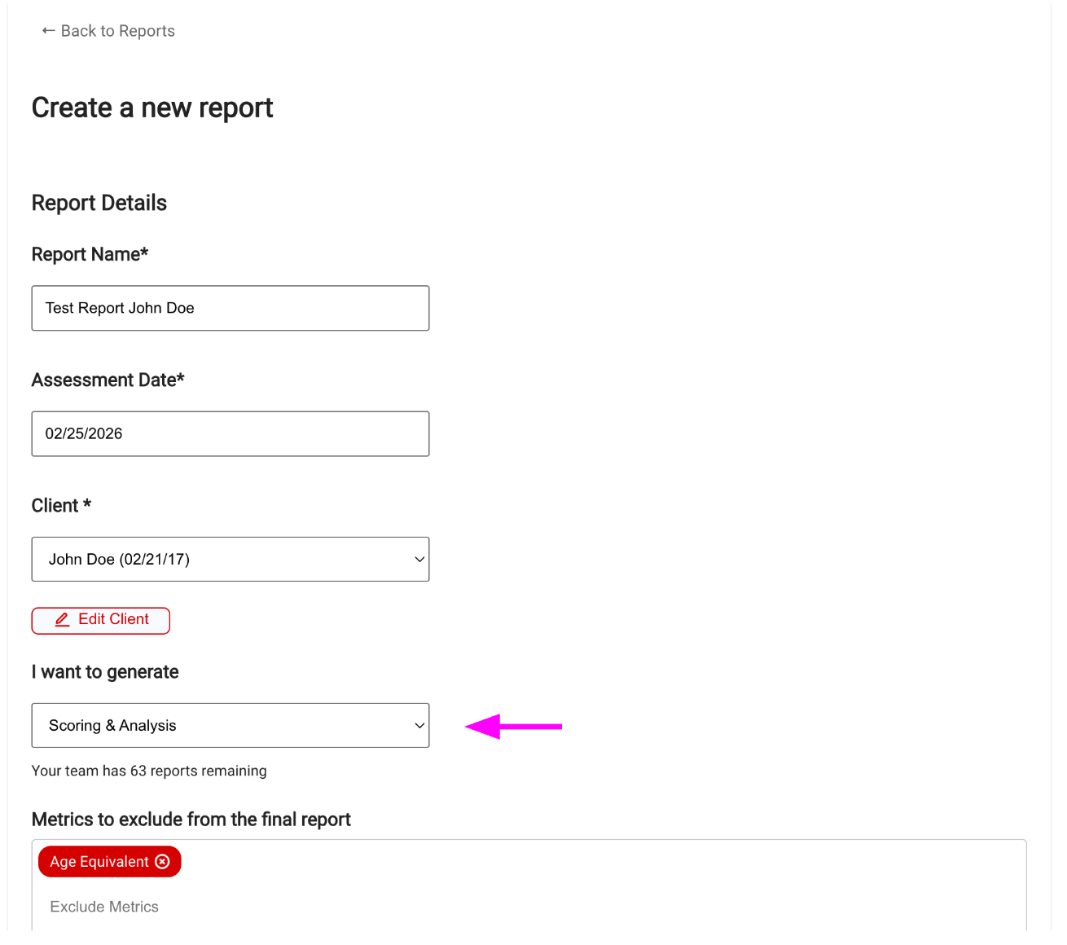
Task: Select the Report Name input field
Action: point(231,308)
